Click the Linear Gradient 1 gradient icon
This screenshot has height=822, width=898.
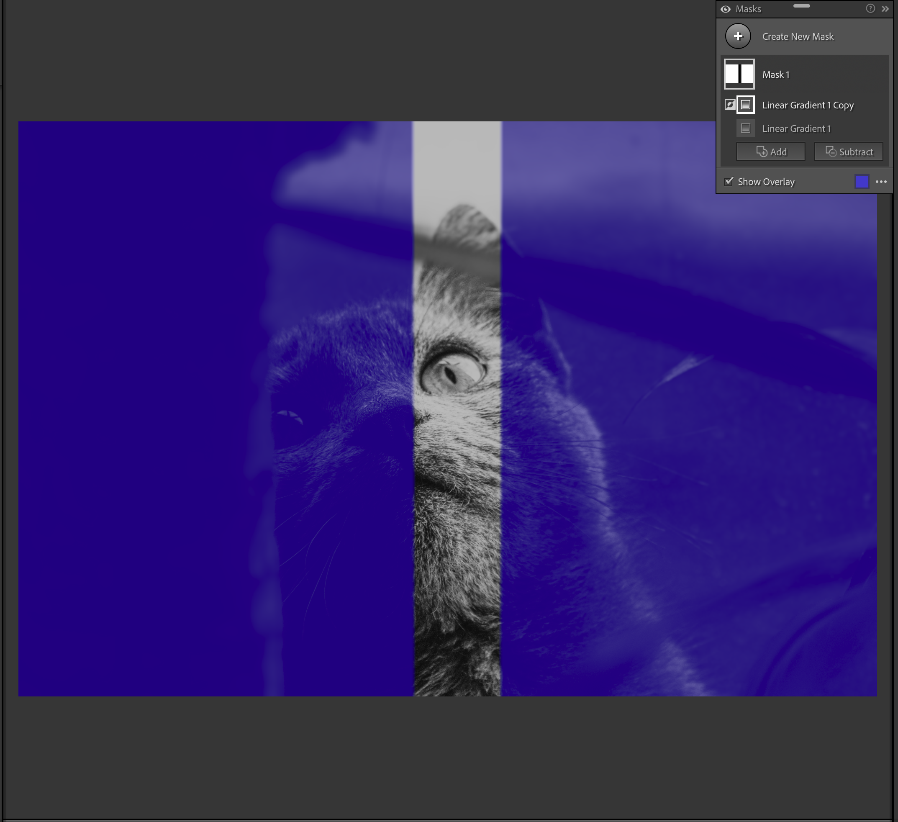(x=745, y=128)
